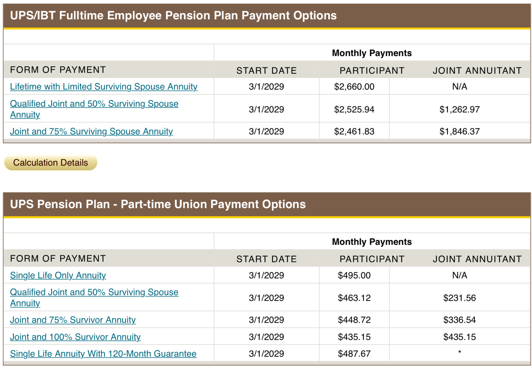
Task: Open Lifetime with Limited Surviving Spouse Annuity link
Action: (x=104, y=87)
